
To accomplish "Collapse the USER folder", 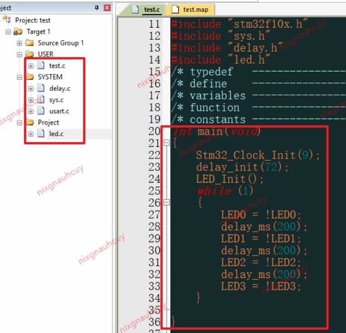I will point(20,54).
